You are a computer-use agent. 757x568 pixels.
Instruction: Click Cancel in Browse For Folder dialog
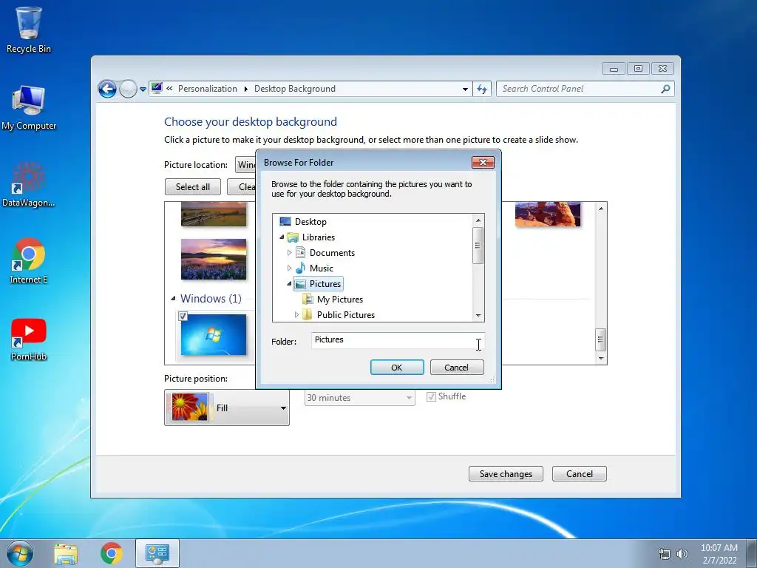[456, 368]
